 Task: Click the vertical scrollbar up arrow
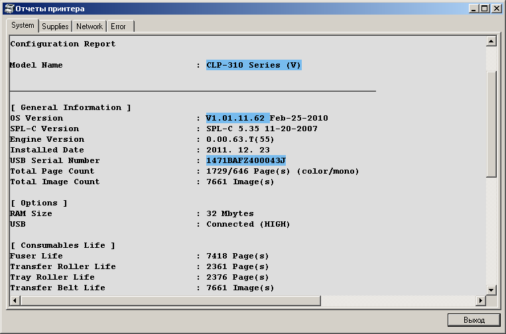tap(491, 41)
